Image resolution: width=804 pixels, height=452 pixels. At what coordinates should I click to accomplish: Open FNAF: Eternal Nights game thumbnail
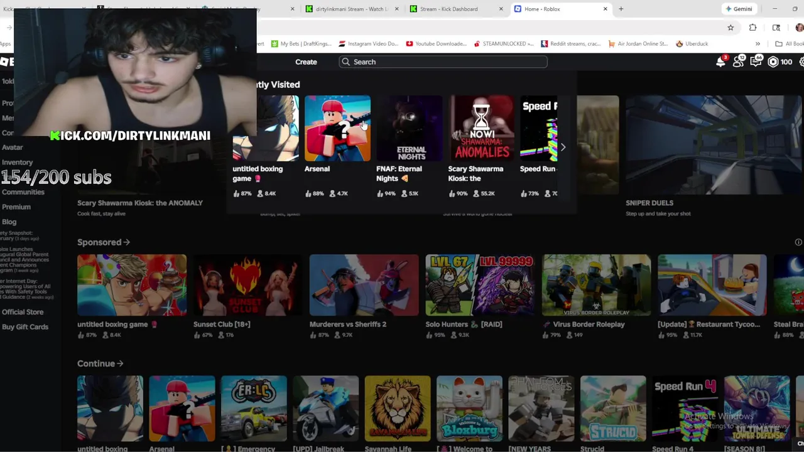[x=409, y=128]
